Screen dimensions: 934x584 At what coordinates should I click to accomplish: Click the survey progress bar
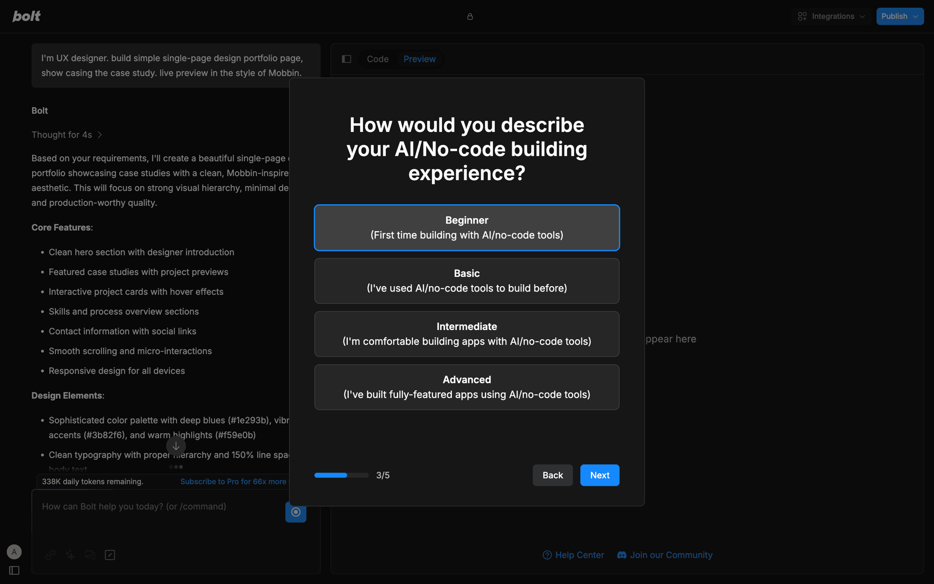[x=341, y=475]
